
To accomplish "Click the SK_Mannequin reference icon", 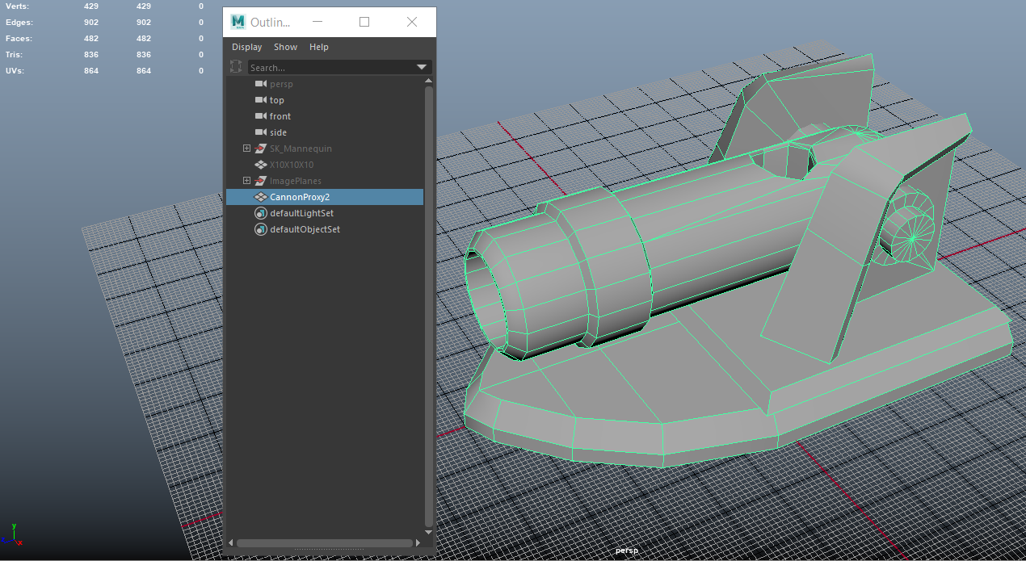I will (260, 149).
